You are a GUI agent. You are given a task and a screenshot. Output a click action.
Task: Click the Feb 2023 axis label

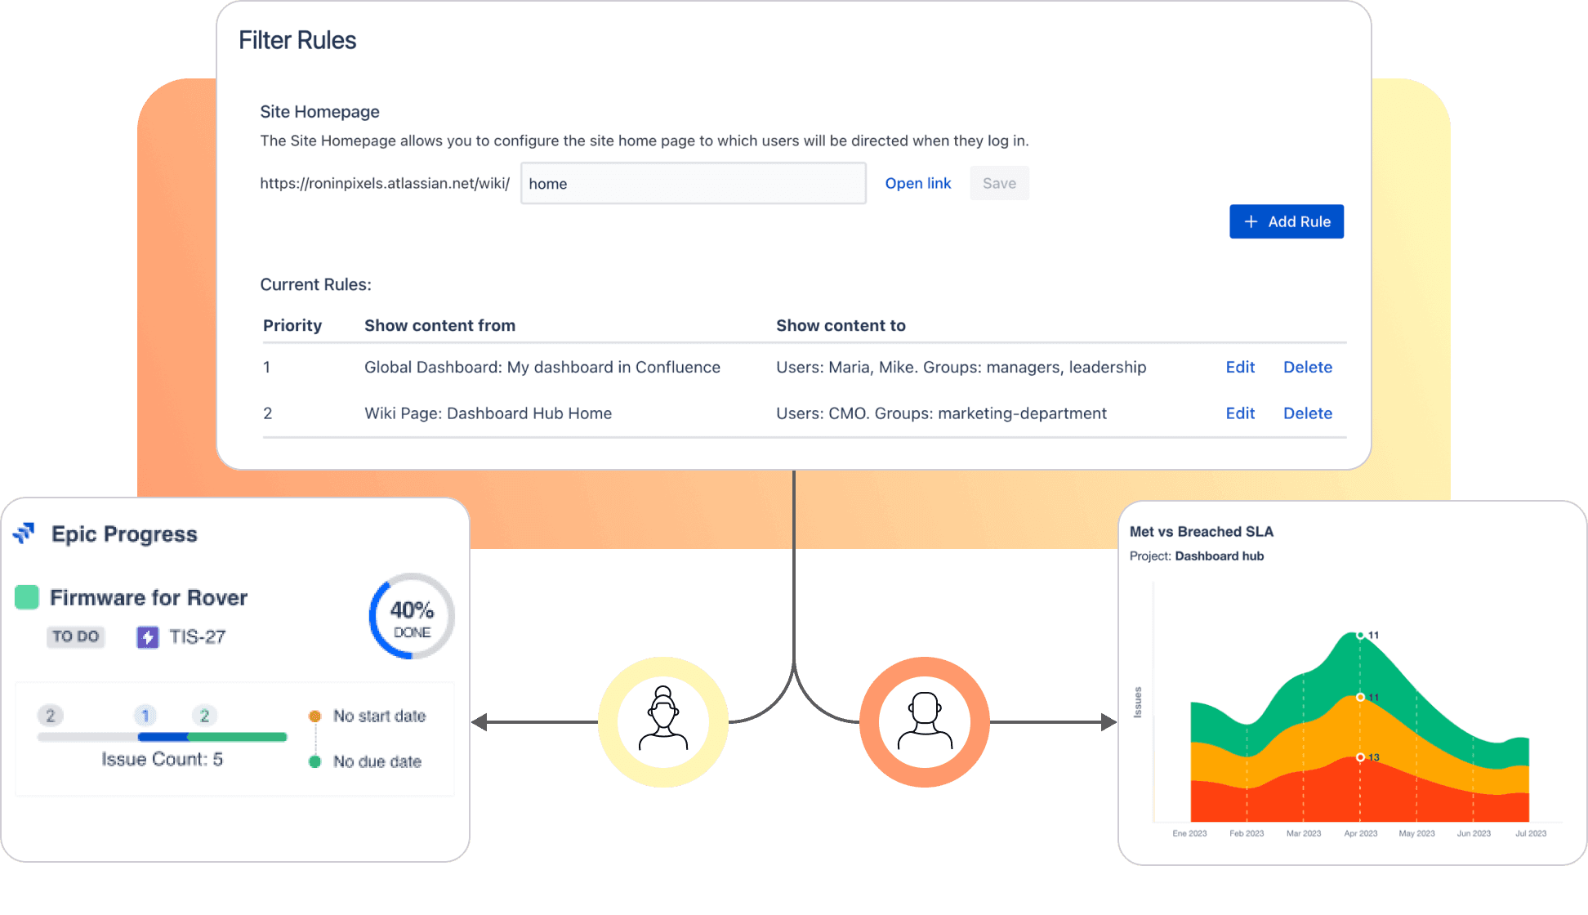(x=1247, y=833)
